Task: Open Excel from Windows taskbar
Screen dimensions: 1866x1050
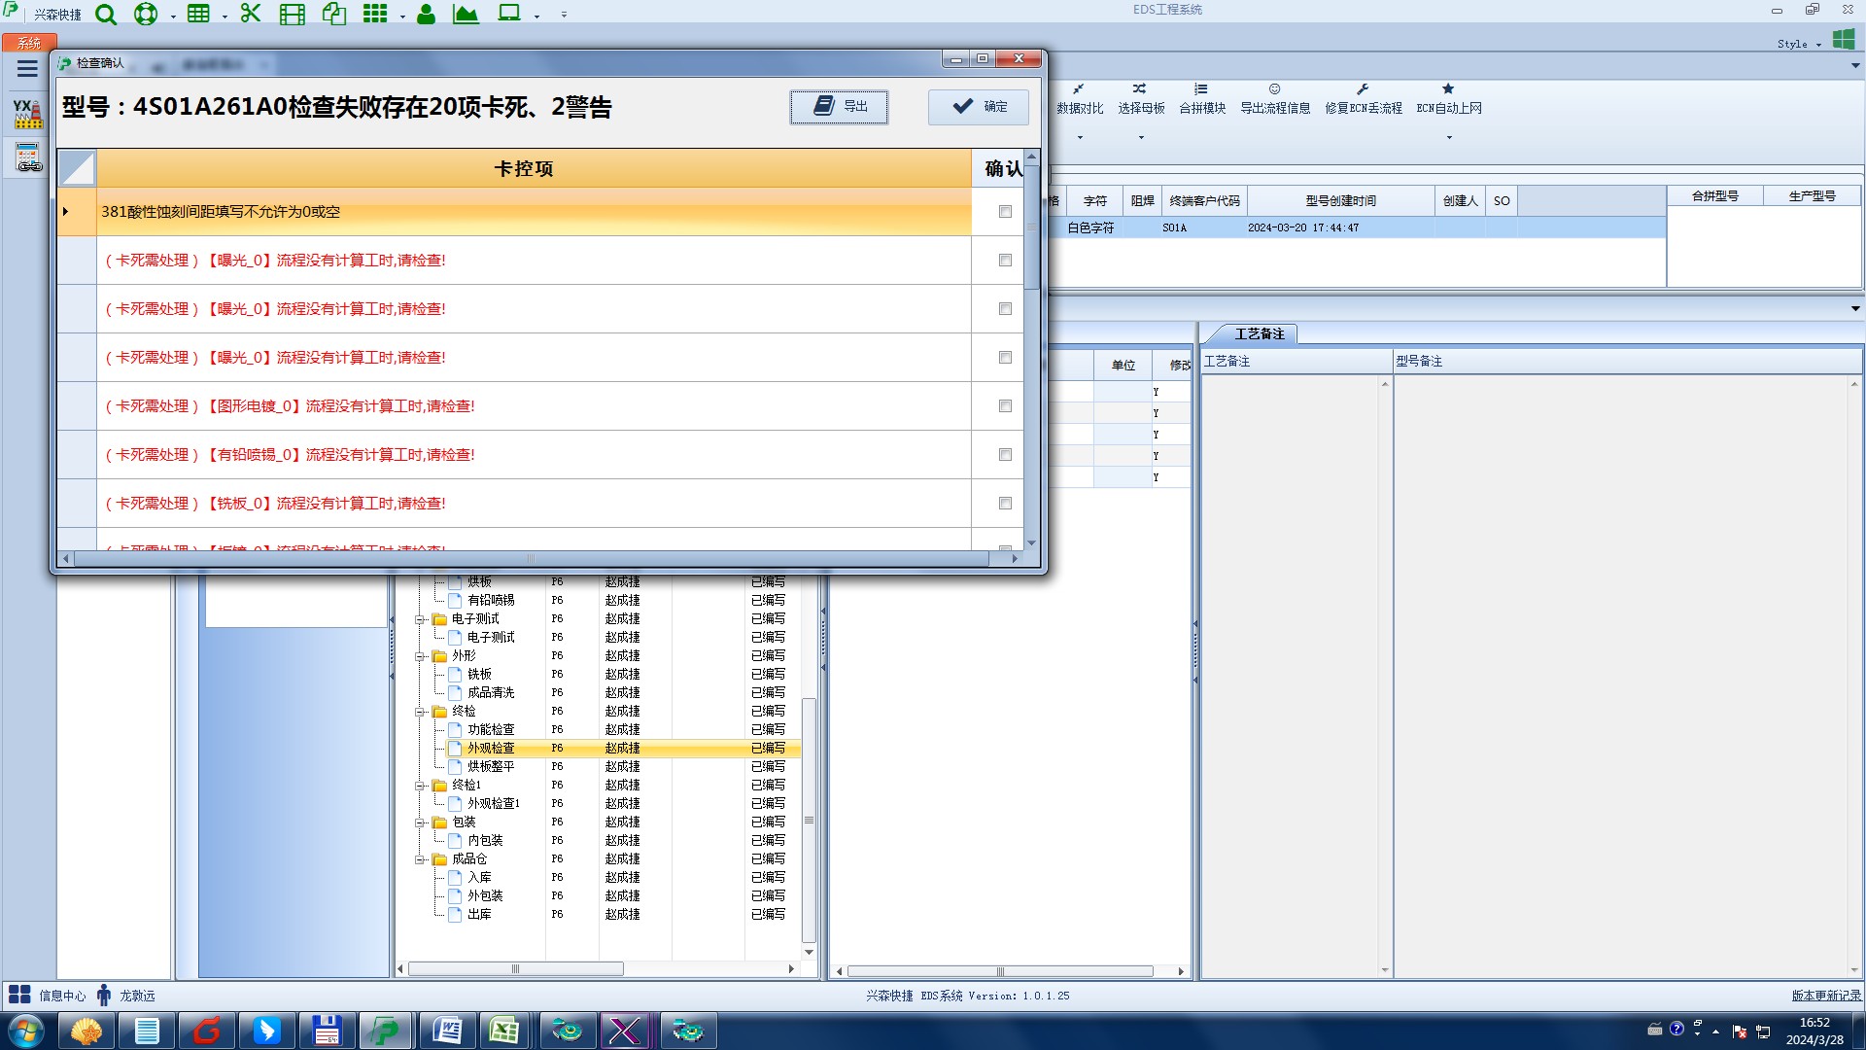Action: pyautogui.click(x=504, y=1031)
